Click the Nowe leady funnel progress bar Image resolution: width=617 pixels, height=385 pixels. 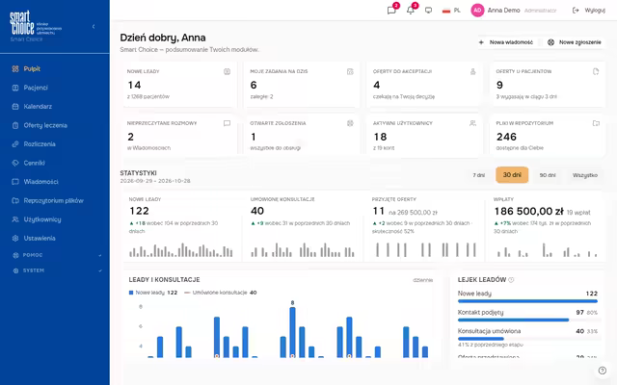point(527,301)
